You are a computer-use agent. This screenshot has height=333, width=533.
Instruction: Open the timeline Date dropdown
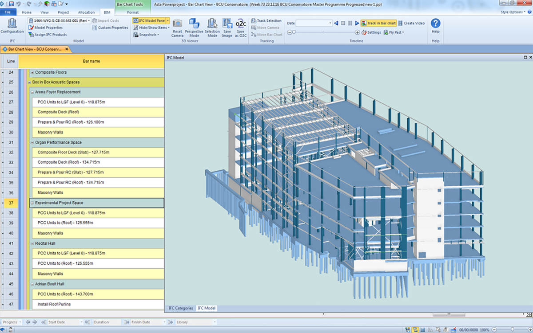point(330,23)
